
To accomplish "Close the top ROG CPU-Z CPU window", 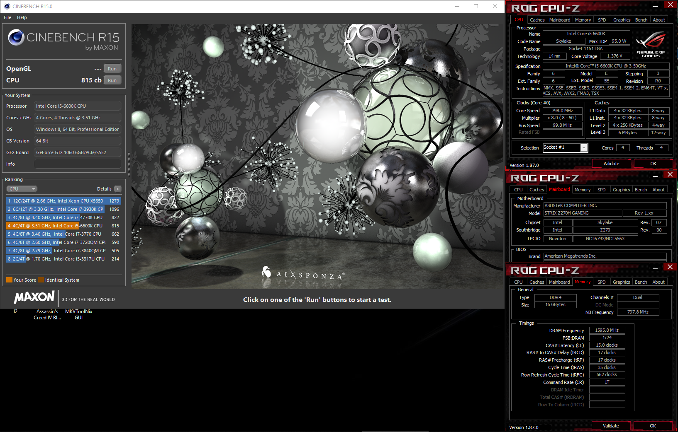I will (670, 5).
